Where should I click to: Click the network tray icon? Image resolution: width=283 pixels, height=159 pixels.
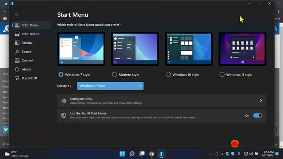246,154
